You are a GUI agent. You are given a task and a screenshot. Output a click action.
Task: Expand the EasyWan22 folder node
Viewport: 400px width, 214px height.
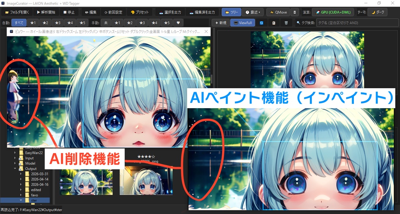tap(15, 153)
